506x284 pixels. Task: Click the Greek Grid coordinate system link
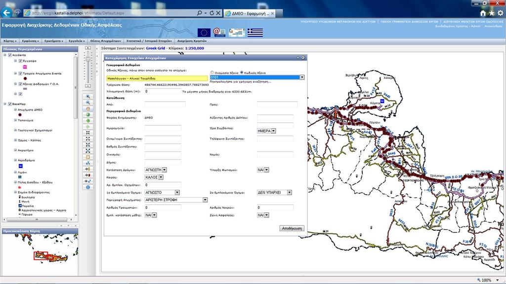[x=155, y=48]
